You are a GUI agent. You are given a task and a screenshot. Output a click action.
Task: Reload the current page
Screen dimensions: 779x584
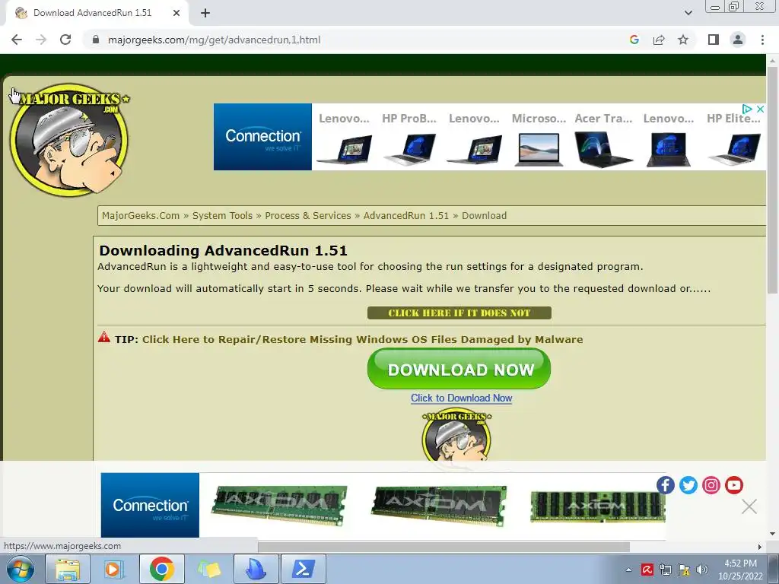(65, 40)
